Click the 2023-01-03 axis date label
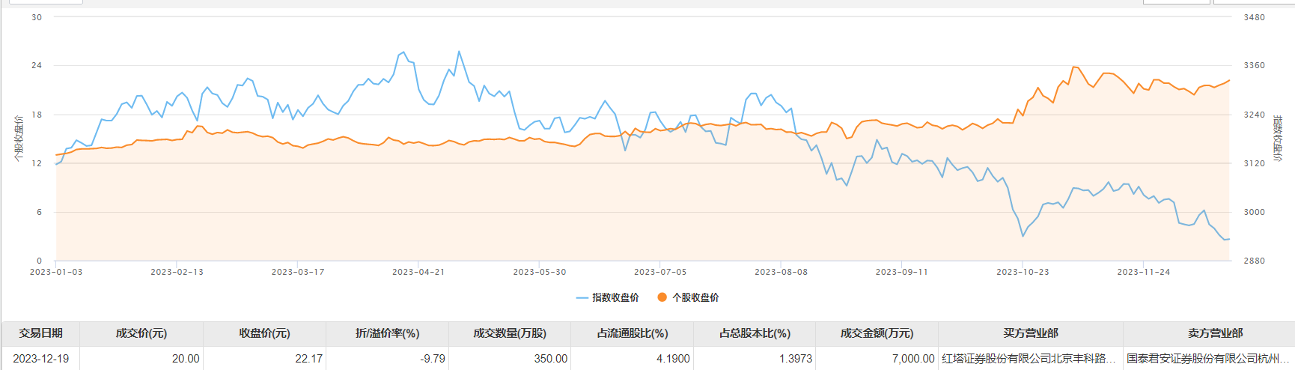The width and height of the screenshot is (1295, 370). pos(56,272)
